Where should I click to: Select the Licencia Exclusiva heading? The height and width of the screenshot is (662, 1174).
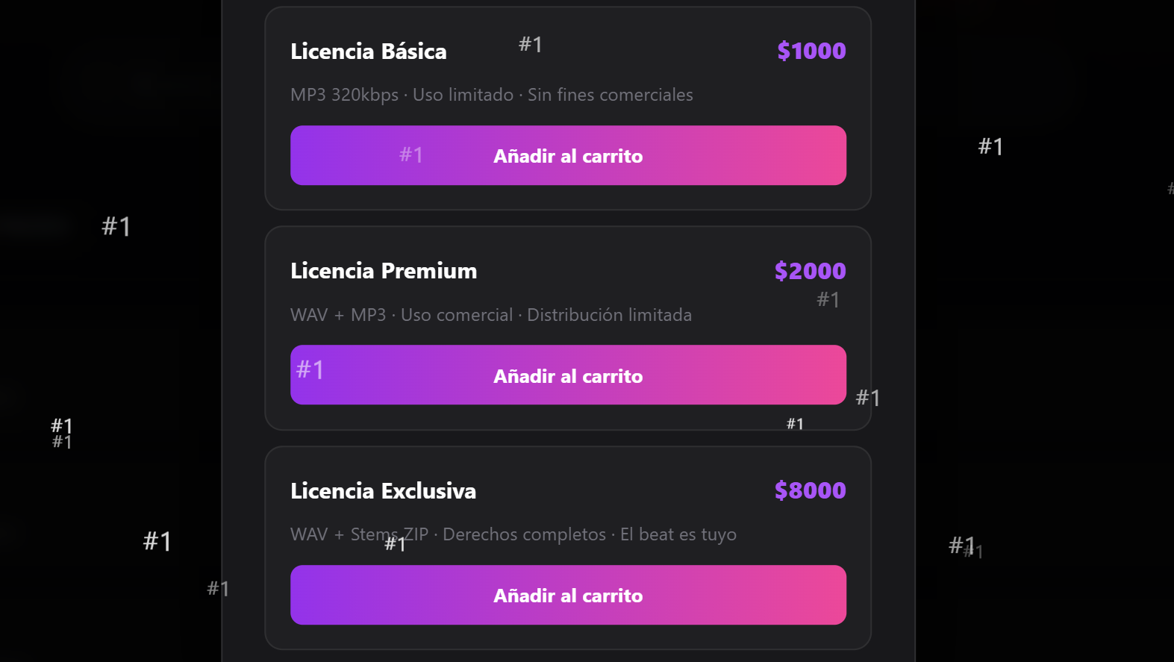point(384,490)
